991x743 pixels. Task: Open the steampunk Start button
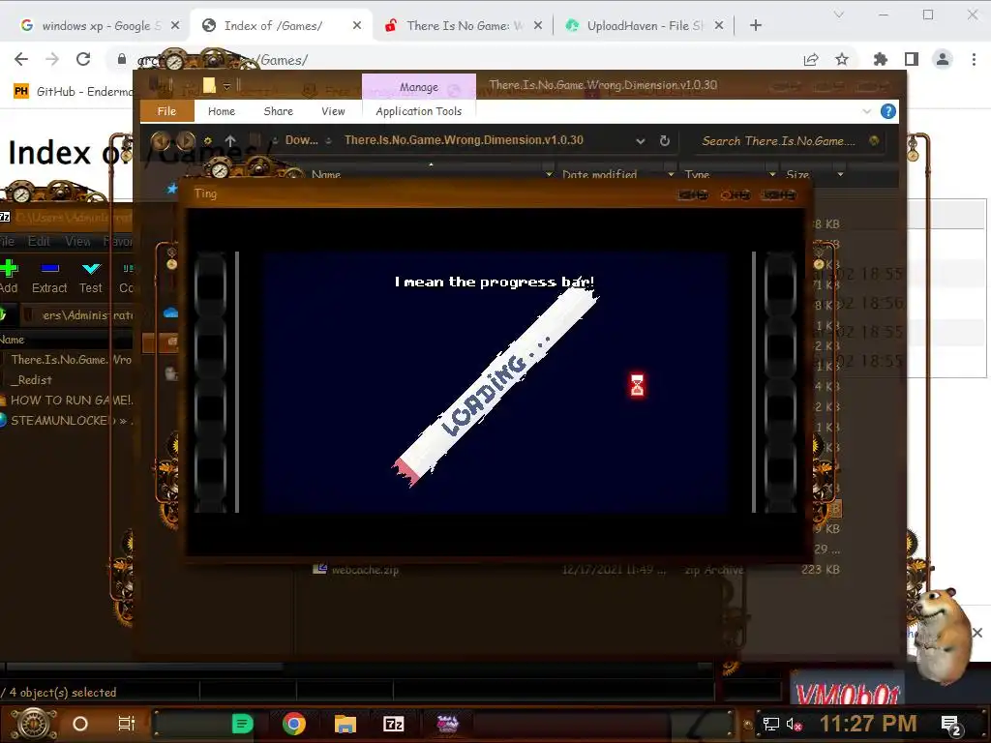pyautogui.click(x=33, y=724)
